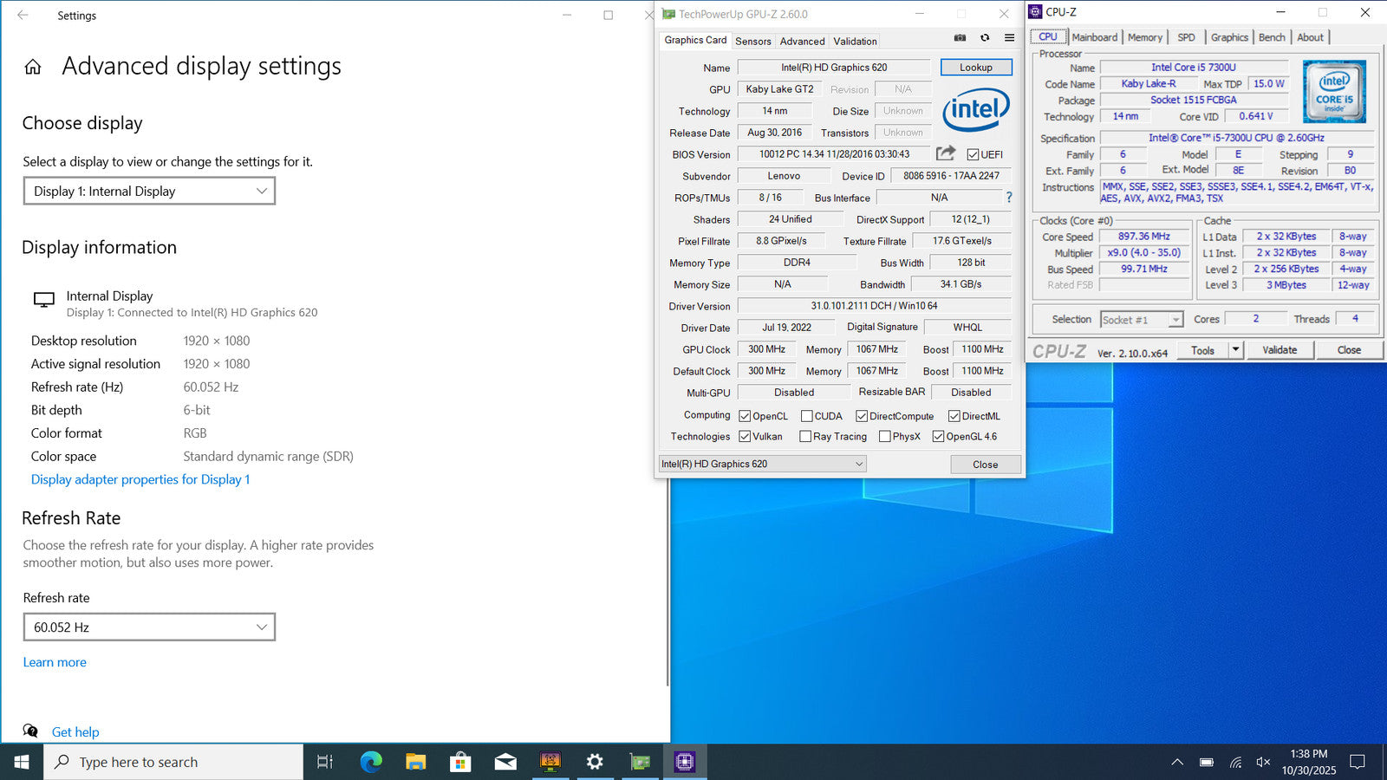Viewport: 1387px width, 780px height.
Task: Click the BIOS export share icon
Action: (946, 153)
